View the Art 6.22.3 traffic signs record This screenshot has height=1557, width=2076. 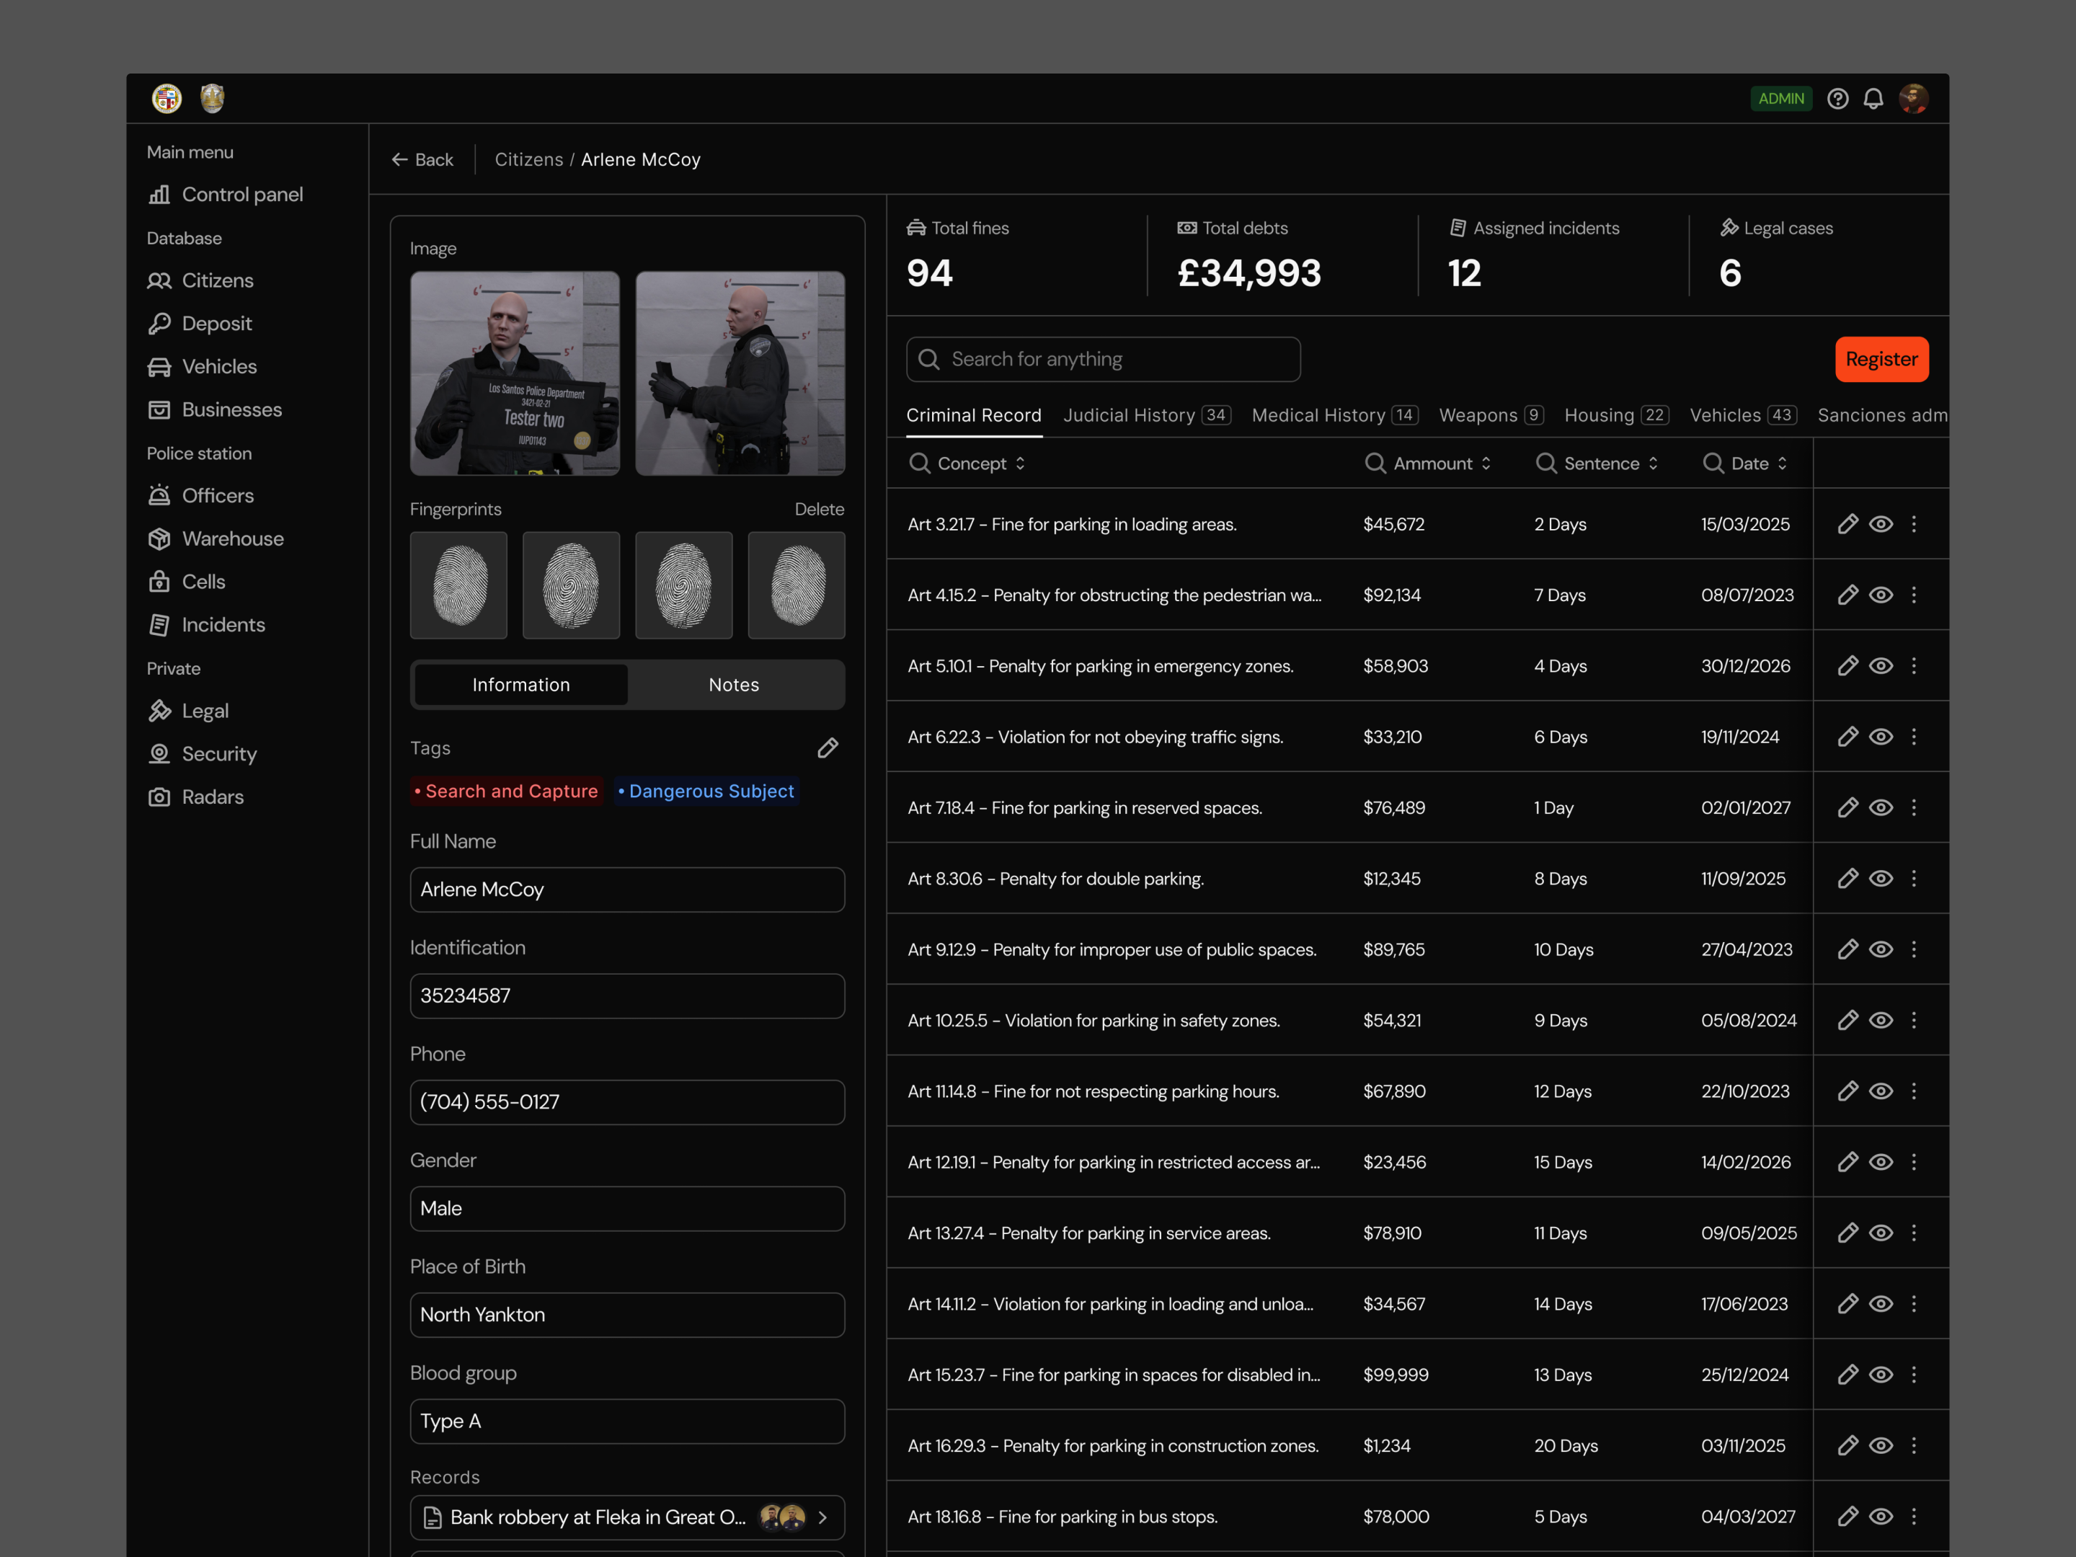pos(1881,737)
